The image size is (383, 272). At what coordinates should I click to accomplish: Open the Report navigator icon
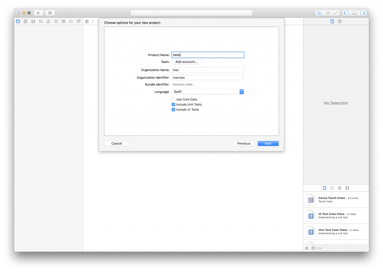coord(79,21)
